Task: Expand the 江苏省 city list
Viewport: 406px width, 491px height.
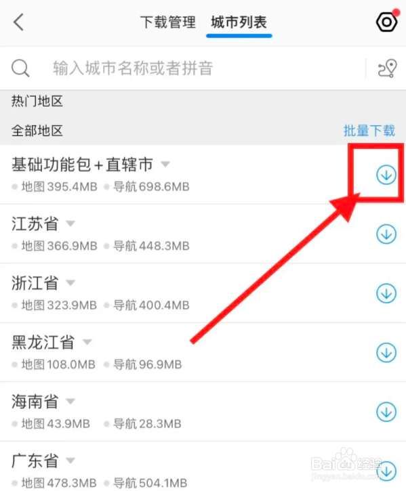Action: coord(70,223)
